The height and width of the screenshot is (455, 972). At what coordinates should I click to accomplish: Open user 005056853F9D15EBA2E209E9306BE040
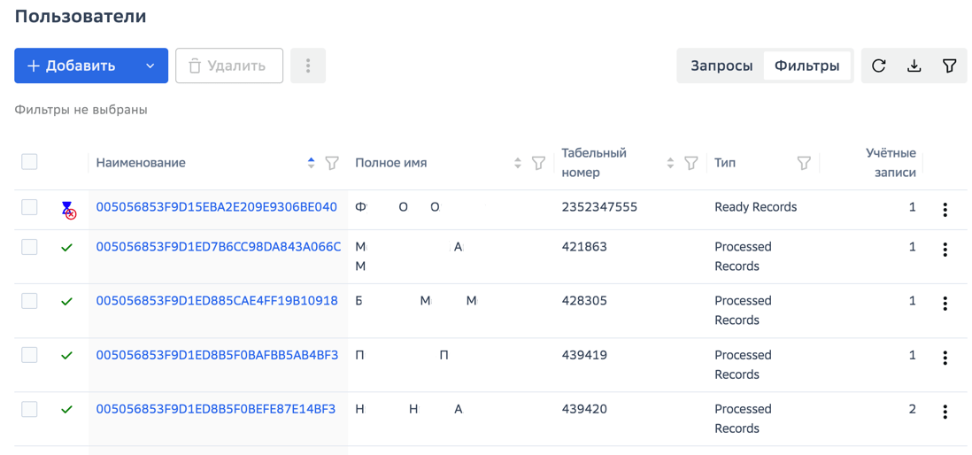pyautogui.click(x=216, y=207)
